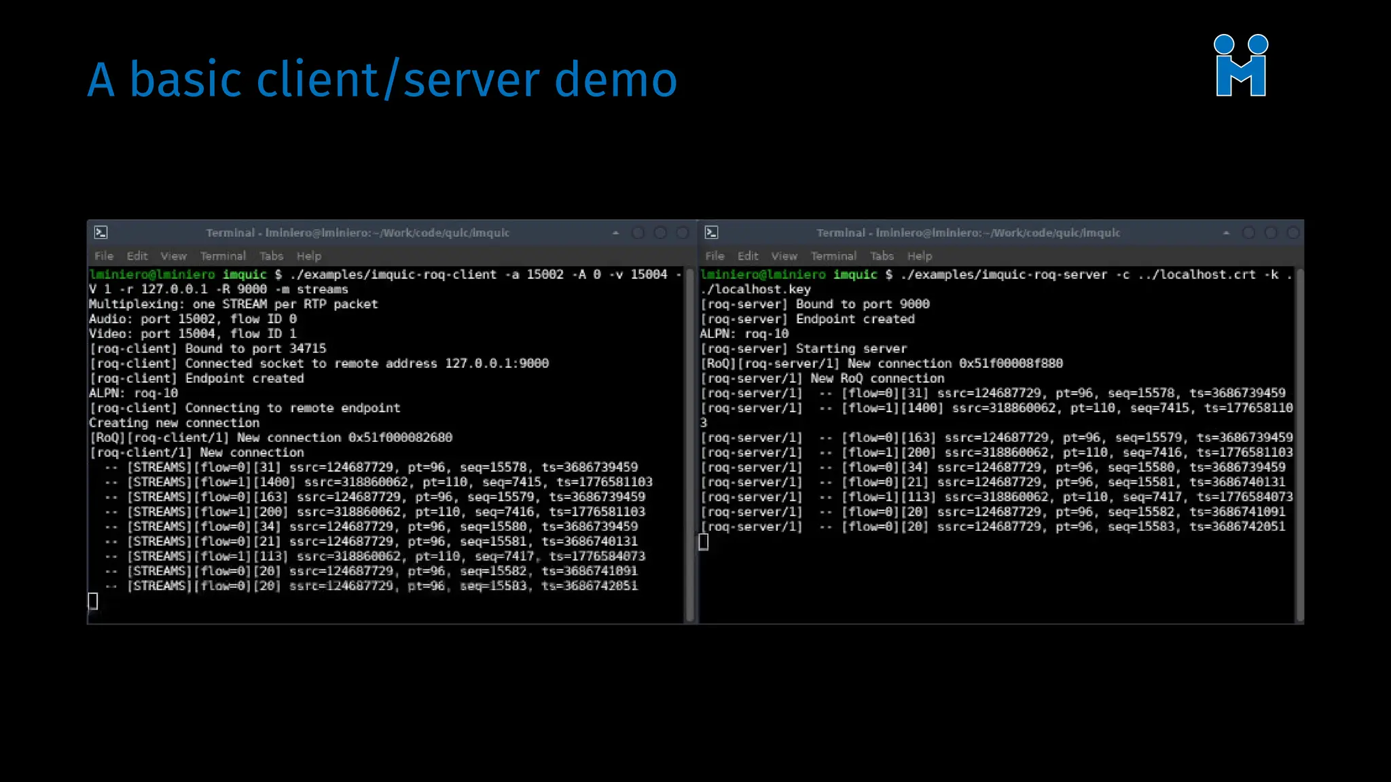Click 'Multiplexing: one STREAM per RTP packet' line

233,304
